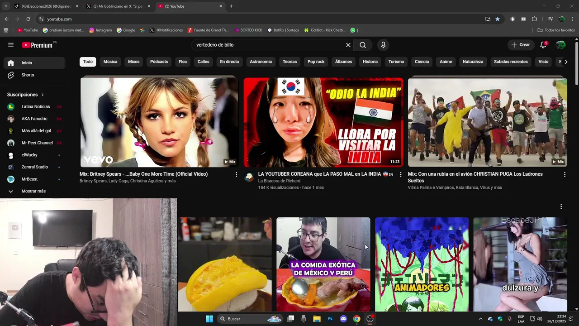Select the Subidas recientes filter chip
The image size is (579, 326).
point(511,62)
